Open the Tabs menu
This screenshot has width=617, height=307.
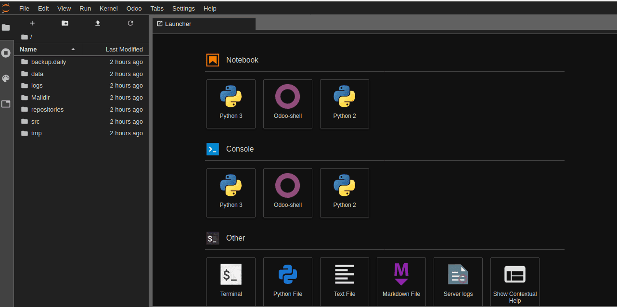157,8
